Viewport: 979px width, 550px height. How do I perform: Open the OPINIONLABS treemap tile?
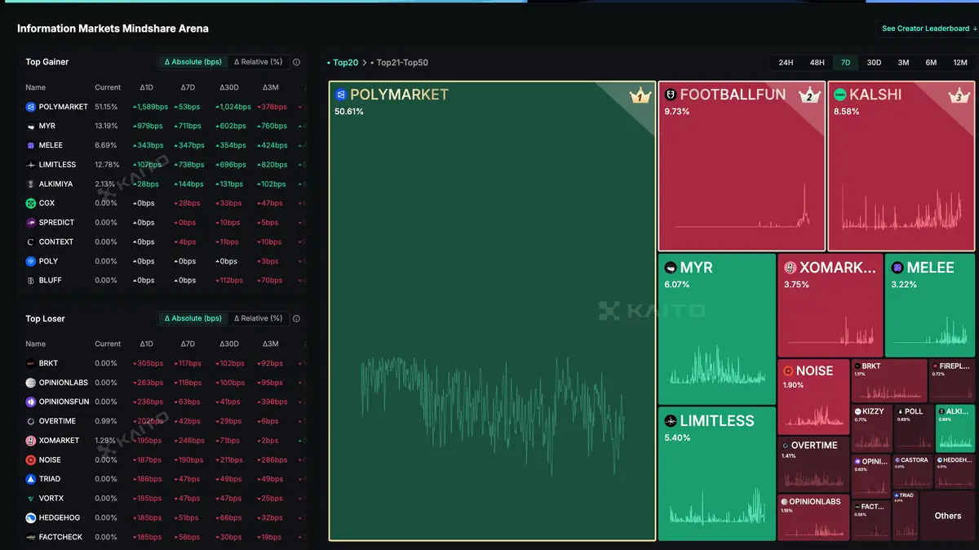pos(814,517)
